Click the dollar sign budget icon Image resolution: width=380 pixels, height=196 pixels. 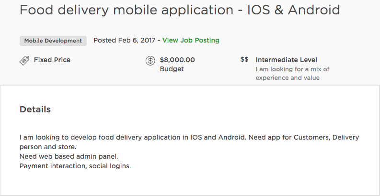[x=150, y=60]
